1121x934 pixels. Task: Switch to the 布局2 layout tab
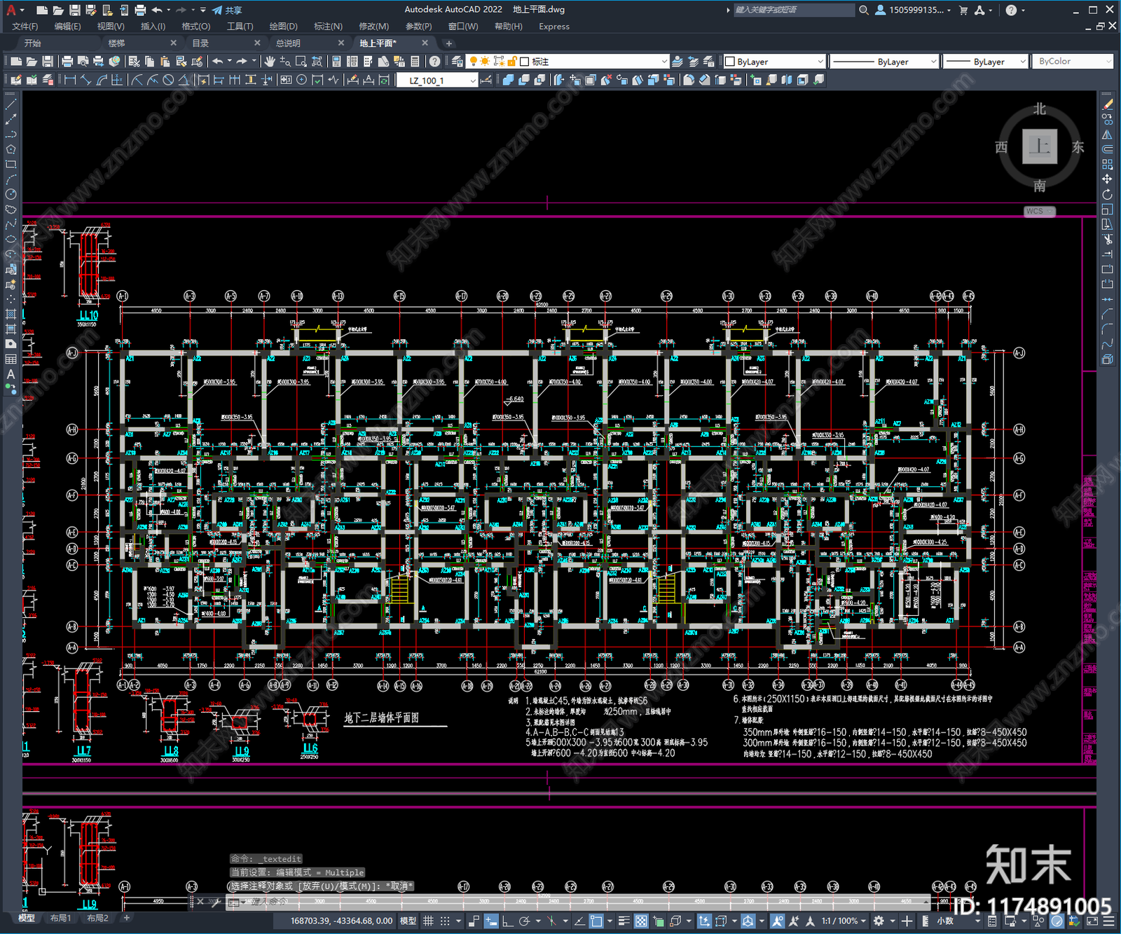[97, 918]
